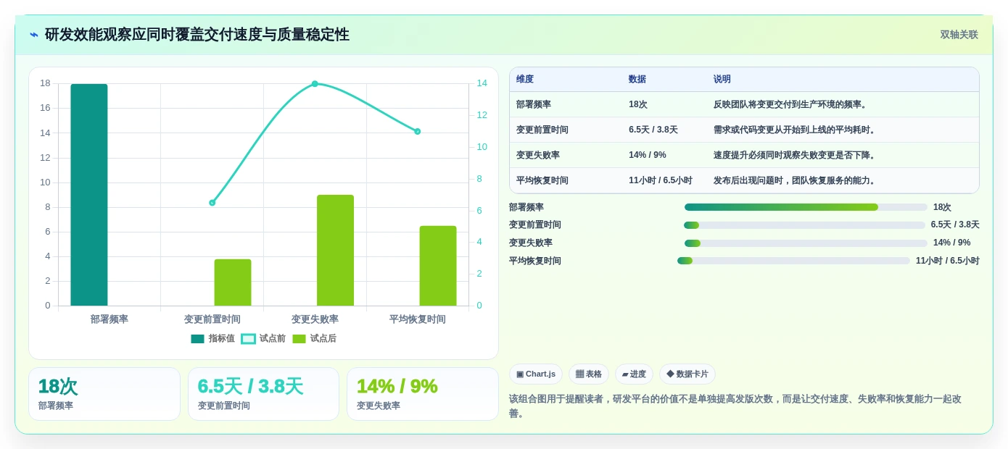Click the line point above 变更前置时间
The height and width of the screenshot is (449, 1008).
pos(212,203)
